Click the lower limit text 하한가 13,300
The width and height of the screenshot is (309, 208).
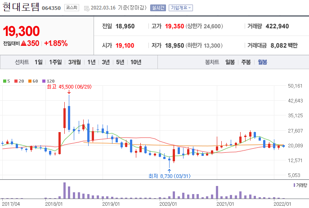pos(204,45)
